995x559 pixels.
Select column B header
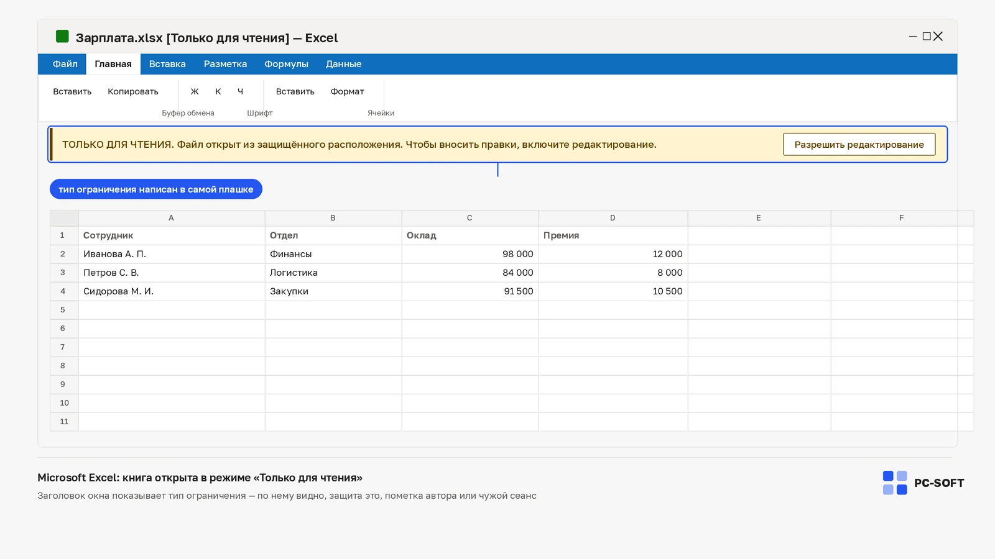[333, 218]
